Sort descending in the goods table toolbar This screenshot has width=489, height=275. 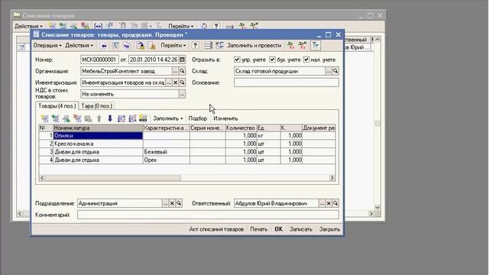point(132,118)
